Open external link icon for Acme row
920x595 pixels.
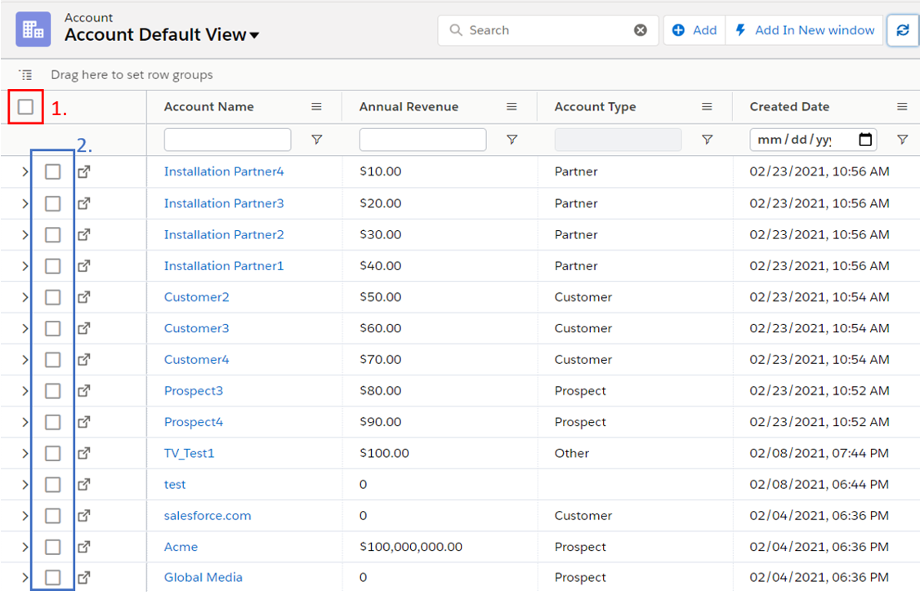[x=83, y=547]
